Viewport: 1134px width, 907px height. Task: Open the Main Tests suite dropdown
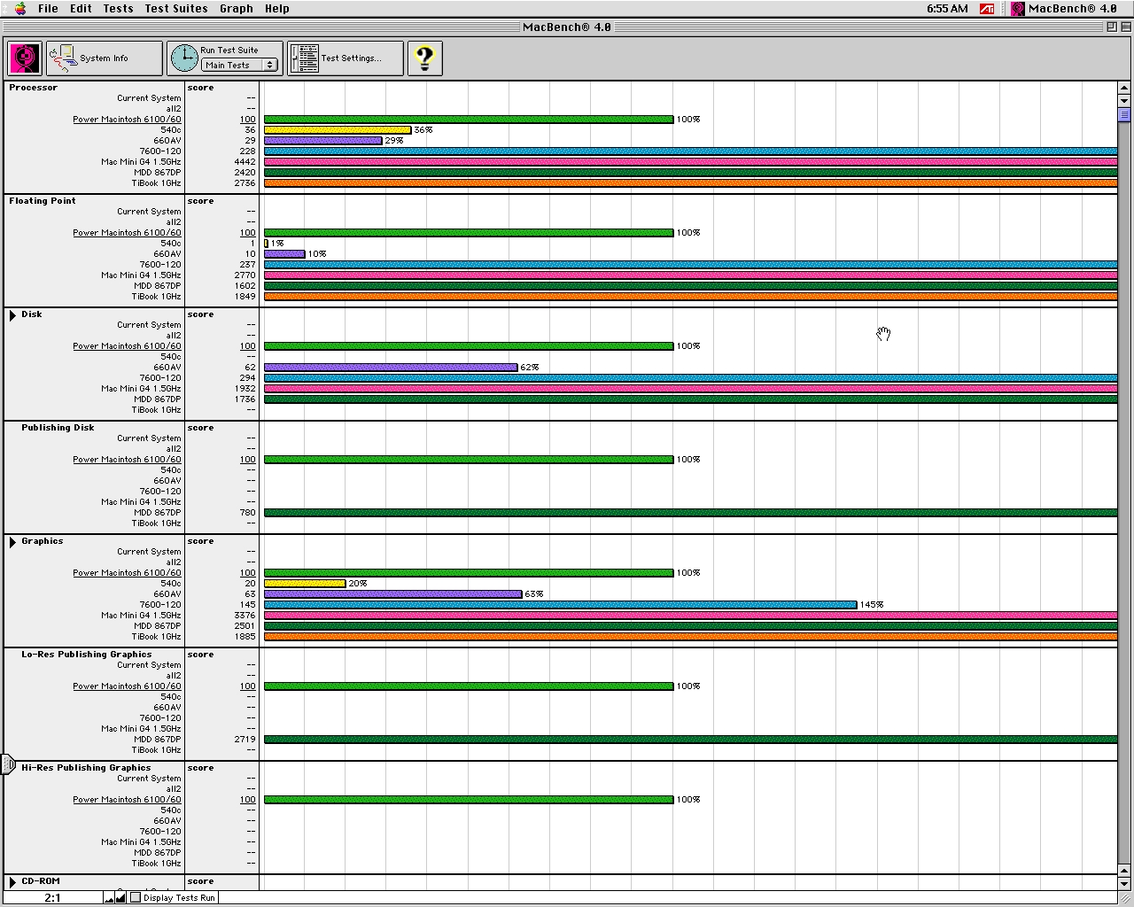pos(239,66)
